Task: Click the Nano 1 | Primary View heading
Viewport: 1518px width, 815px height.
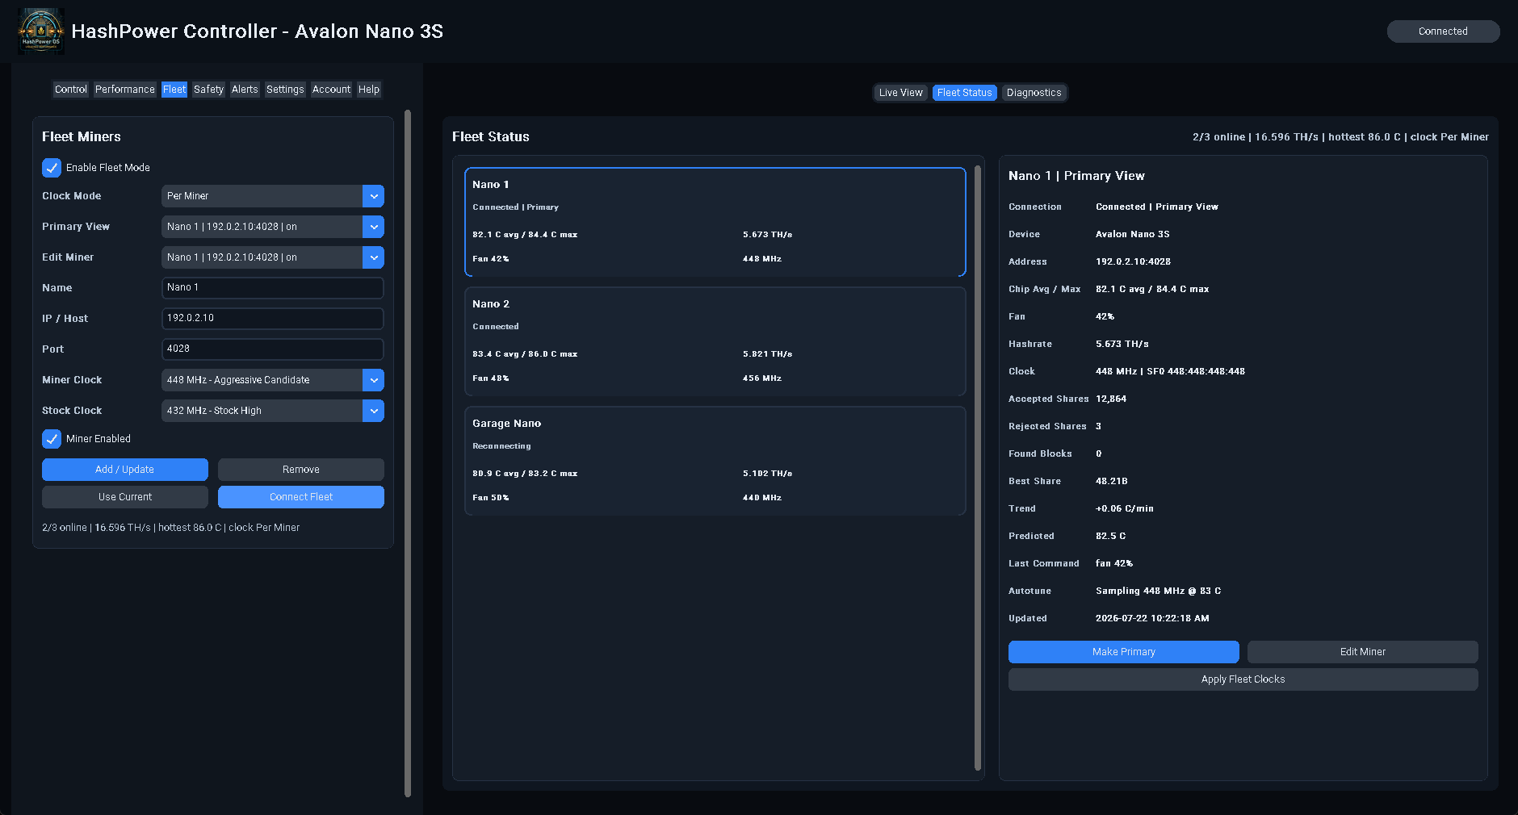Action: (1076, 176)
